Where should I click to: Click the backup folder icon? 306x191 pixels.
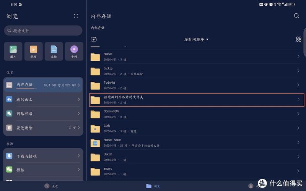[x=95, y=71]
